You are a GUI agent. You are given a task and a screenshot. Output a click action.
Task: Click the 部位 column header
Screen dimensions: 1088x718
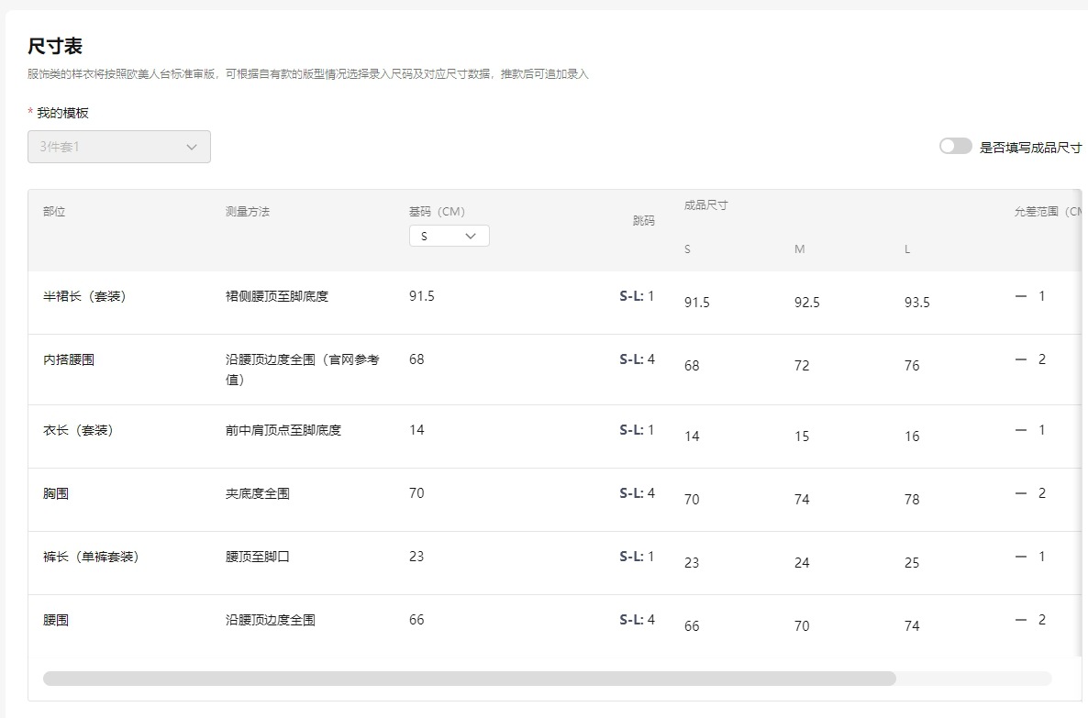[x=54, y=212]
